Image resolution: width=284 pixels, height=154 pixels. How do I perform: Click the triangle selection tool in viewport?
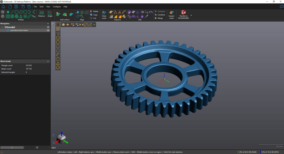point(58,63)
